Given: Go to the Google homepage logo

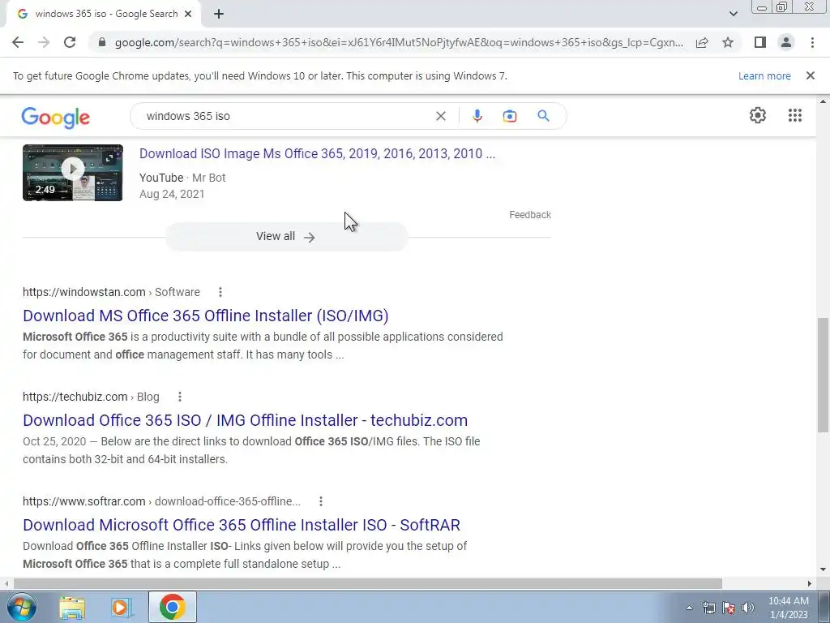Looking at the screenshot, I should [56, 117].
